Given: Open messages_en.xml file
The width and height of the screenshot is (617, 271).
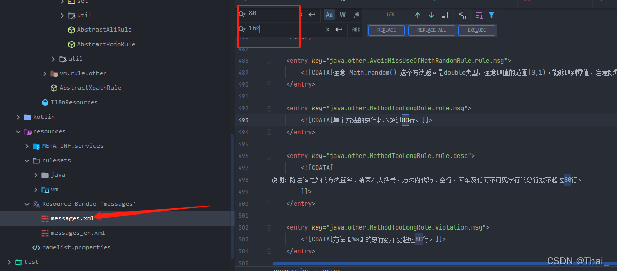Looking at the screenshot, I should pyautogui.click(x=78, y=233).
